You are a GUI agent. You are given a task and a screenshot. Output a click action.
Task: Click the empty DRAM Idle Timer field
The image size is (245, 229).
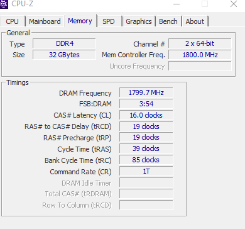click(146, 182)
